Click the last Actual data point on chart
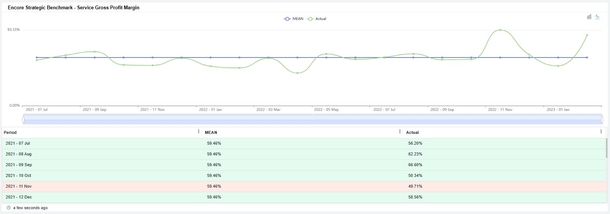 (587, 35)
